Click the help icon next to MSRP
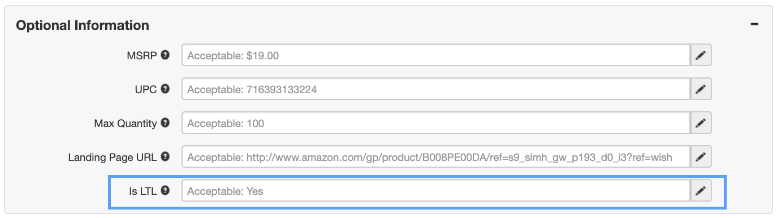 click(x=165, y=55)
